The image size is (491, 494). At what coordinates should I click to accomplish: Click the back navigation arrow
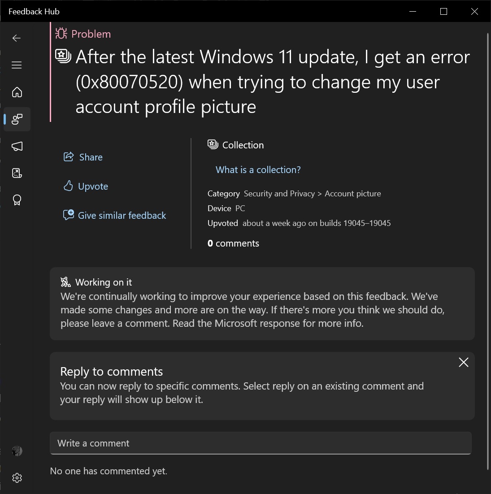[x=17, y=38]
